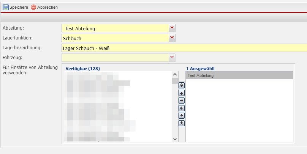Click the Abbrechen text label
Viewport: 307px width, 154px height.
47,7
